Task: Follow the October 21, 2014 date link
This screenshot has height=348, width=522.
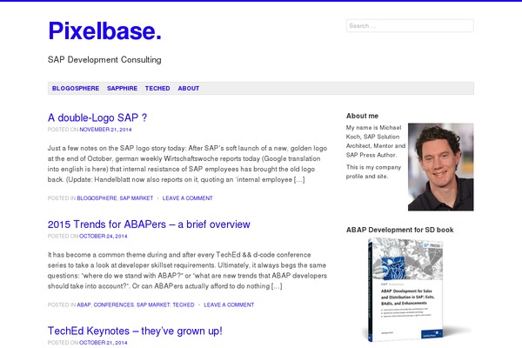Action: click(104, 343)
